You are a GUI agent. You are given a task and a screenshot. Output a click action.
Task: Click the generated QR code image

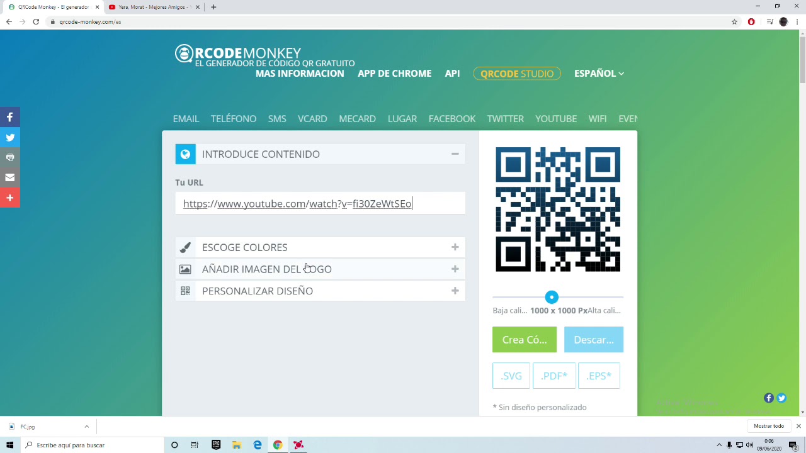pyautogui.click(x=558, y=210)
